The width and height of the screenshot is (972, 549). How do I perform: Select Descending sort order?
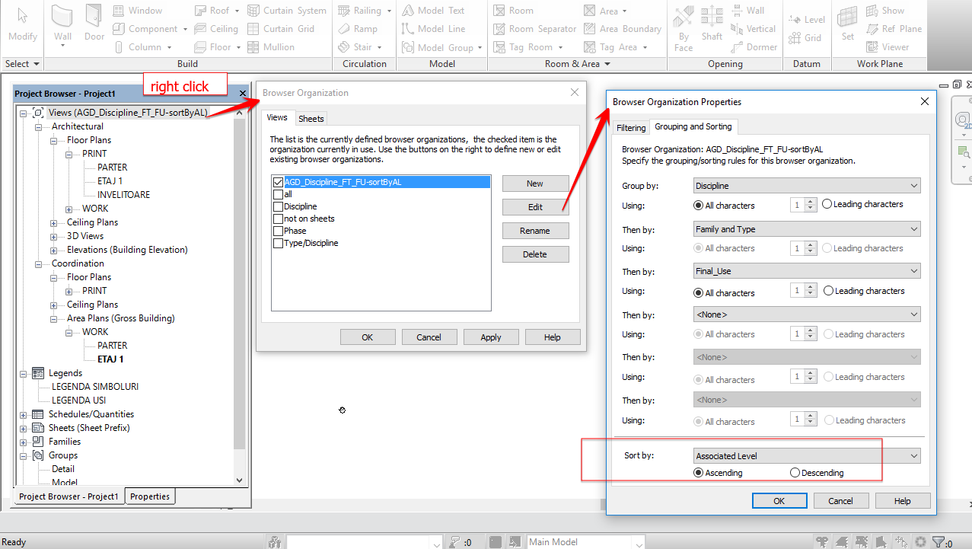(794, 472)
